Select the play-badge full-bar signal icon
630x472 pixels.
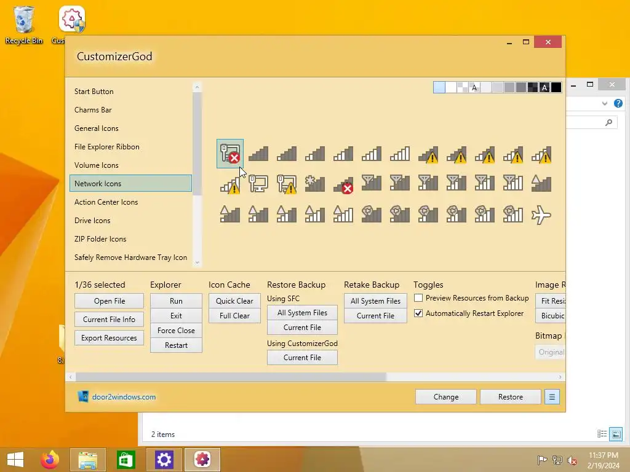[x=513, y=214]
